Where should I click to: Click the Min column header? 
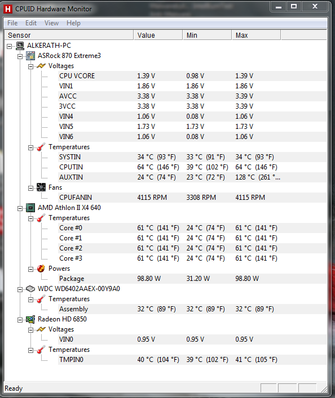pyautogui.click(x=207, y=35)
